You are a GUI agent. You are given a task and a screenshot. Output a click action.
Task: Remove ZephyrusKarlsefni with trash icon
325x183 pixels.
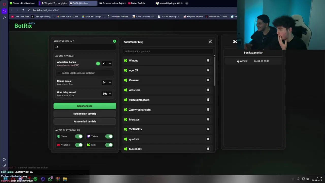pyautogui.click(x=208, y=110)
